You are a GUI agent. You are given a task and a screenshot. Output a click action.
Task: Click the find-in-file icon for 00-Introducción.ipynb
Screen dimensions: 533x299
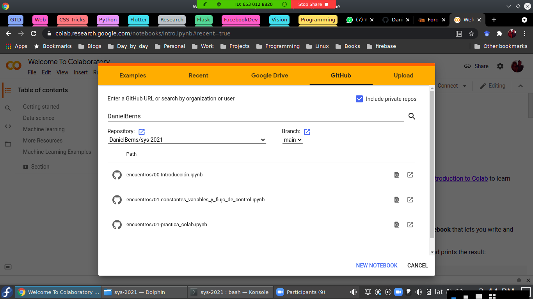point(397,175)
